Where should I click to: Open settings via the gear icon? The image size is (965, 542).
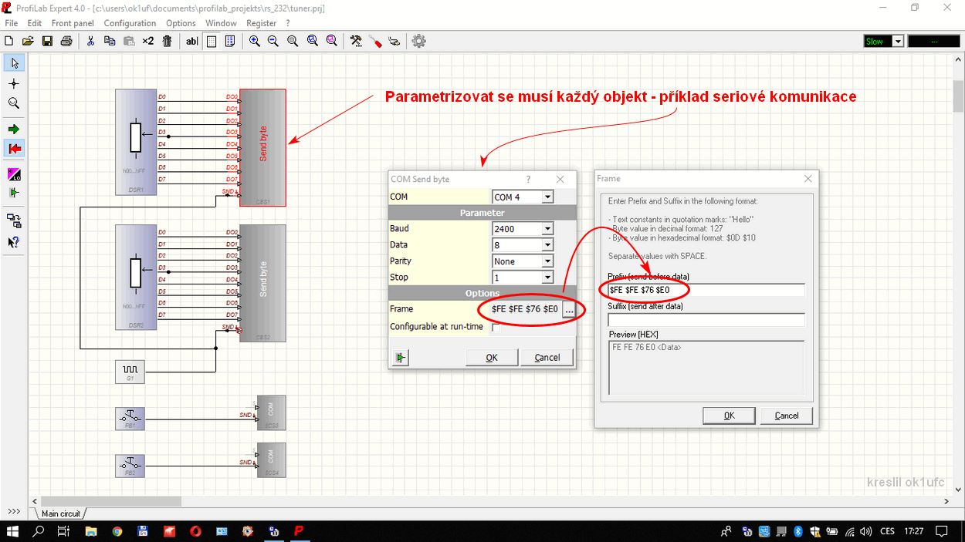(x=418, y=42)
